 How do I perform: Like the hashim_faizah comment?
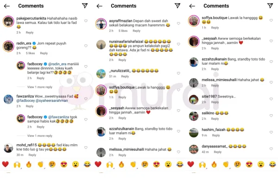click(x=271, y=132)
